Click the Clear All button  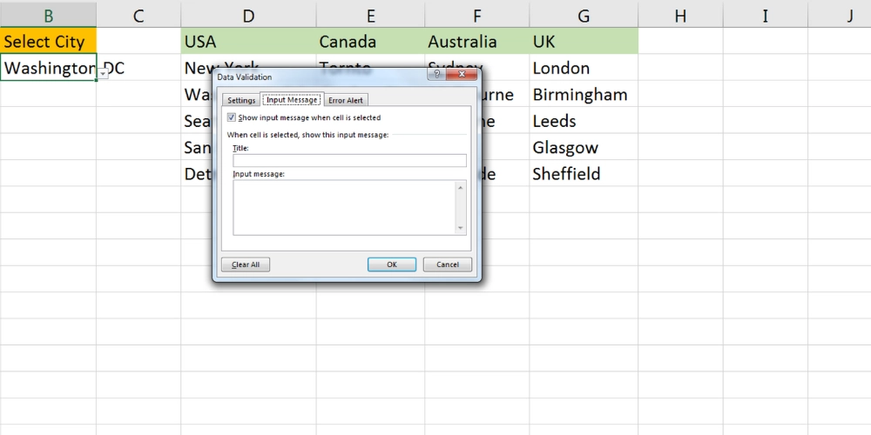coord(246,264)
